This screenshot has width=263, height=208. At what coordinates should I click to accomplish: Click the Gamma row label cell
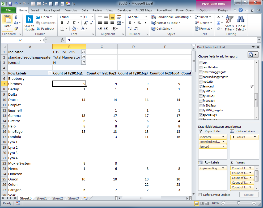pyautogui.click(x=30, y=116)
